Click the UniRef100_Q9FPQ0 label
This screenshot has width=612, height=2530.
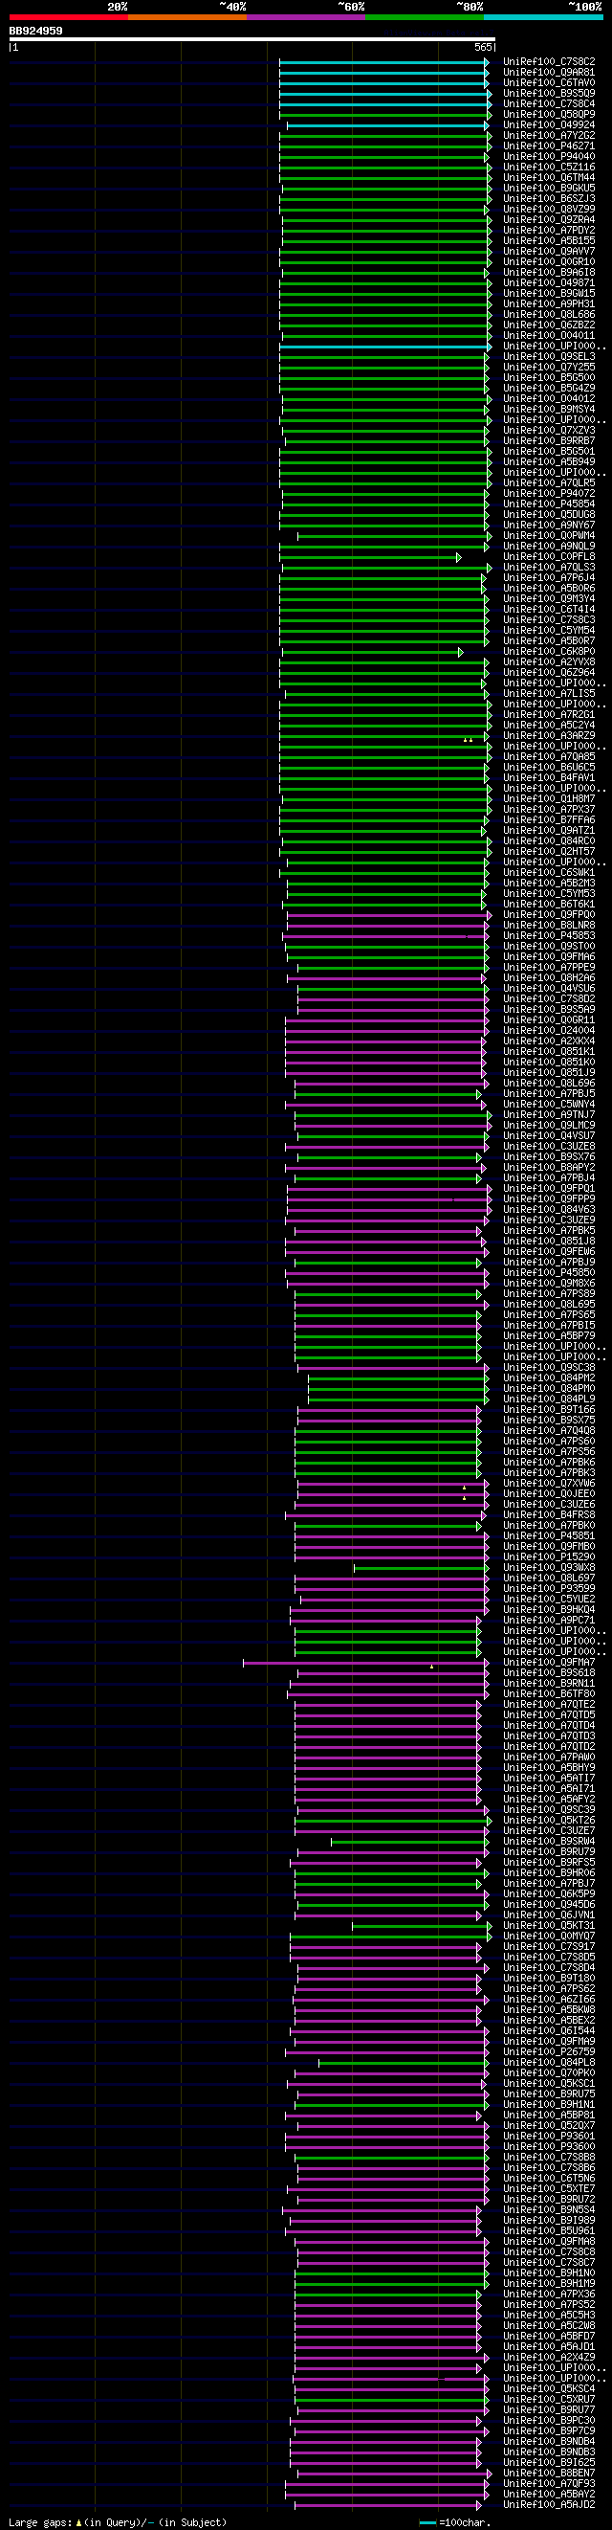pos(549,914)
